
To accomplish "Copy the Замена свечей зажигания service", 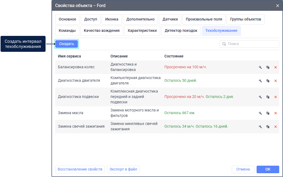I will pyautogui.click(x=268, y=127).
